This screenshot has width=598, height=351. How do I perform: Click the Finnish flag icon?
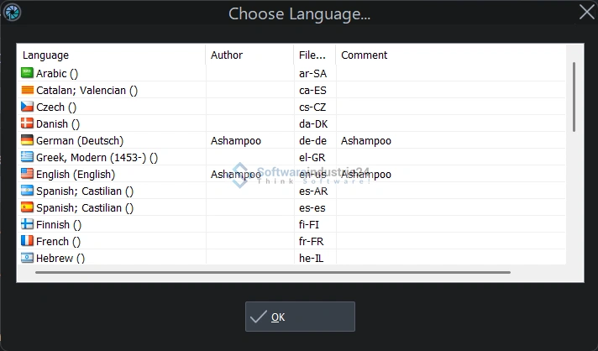tap(27, 224)
